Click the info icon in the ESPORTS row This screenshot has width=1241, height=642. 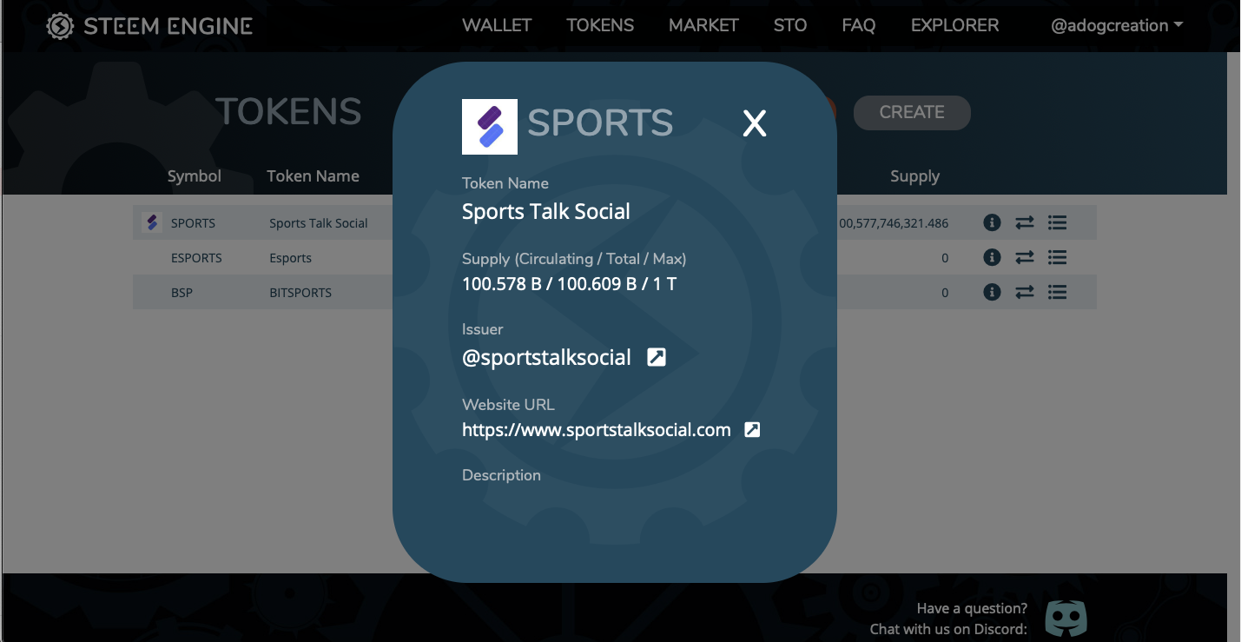click(992, 258)
